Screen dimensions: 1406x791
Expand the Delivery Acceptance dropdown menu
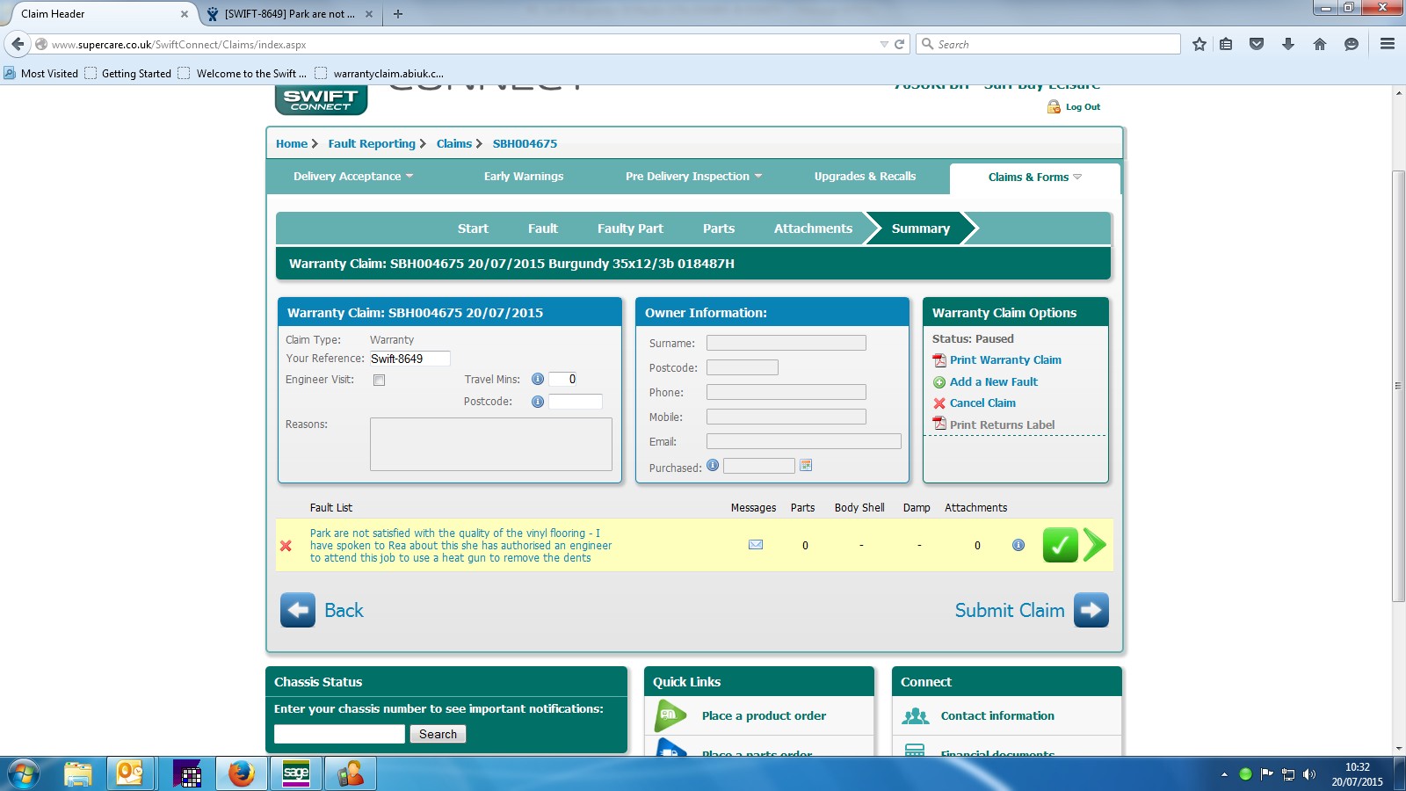coord(352,177)
